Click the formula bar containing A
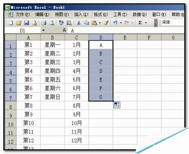The width and height of the screenshot is (189, 154). pos(126,30)
